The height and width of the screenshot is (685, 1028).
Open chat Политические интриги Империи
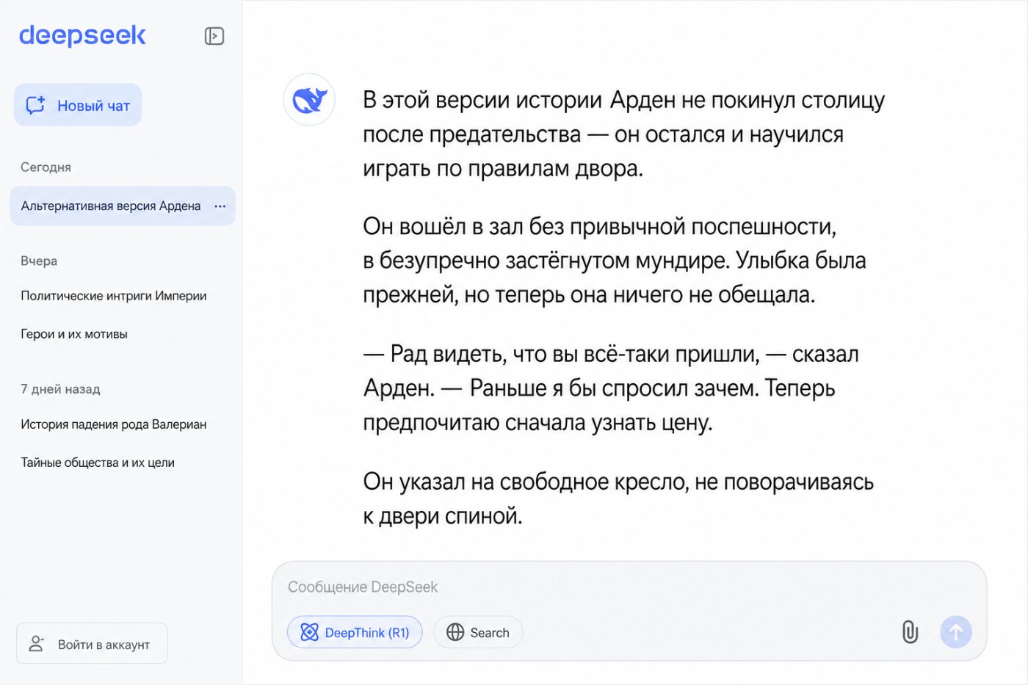(x=114, y=296)
